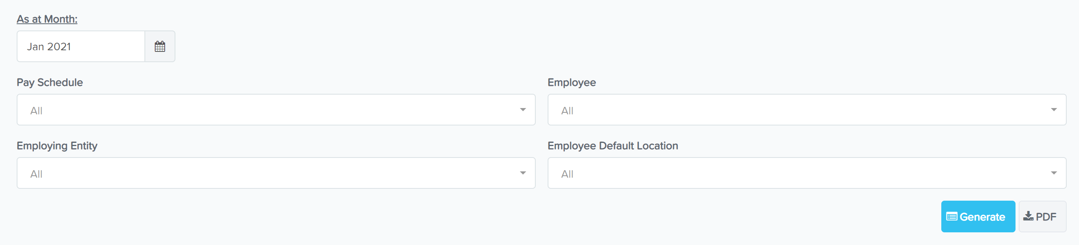Expand the Employee dropdown arrow
Screen dimensions: 1079x245
[x=1054, y=110]
